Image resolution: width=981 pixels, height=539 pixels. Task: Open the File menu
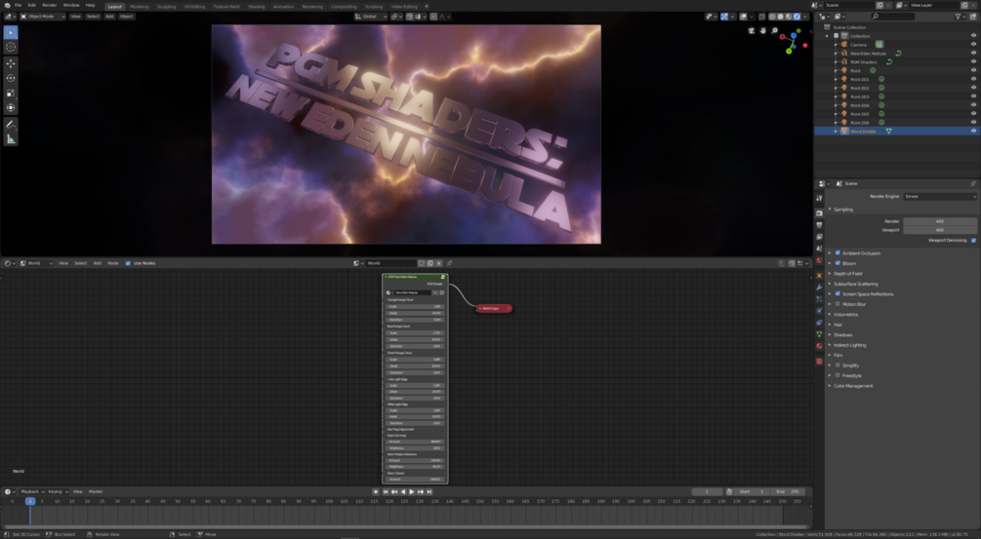tap(19, 5)
